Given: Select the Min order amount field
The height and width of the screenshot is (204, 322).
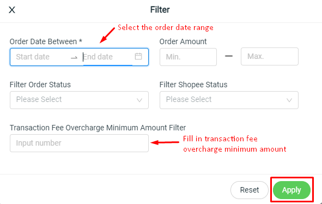Looking at the screenshot, I should point(188,57).
